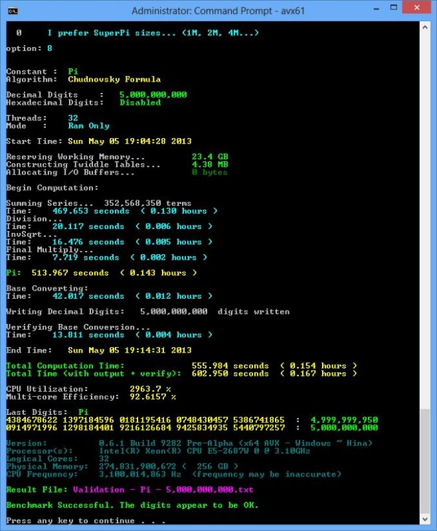Click the 'Benchmark Successful' message

60,505
